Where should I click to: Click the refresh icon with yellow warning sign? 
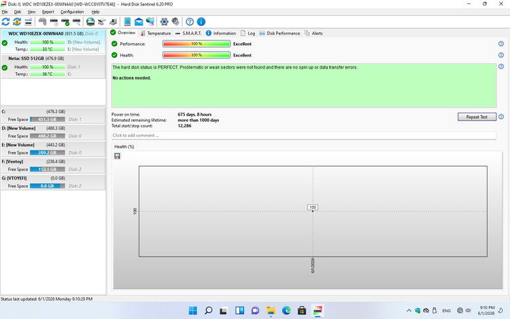pyautogui.click(x=17, y=22)
